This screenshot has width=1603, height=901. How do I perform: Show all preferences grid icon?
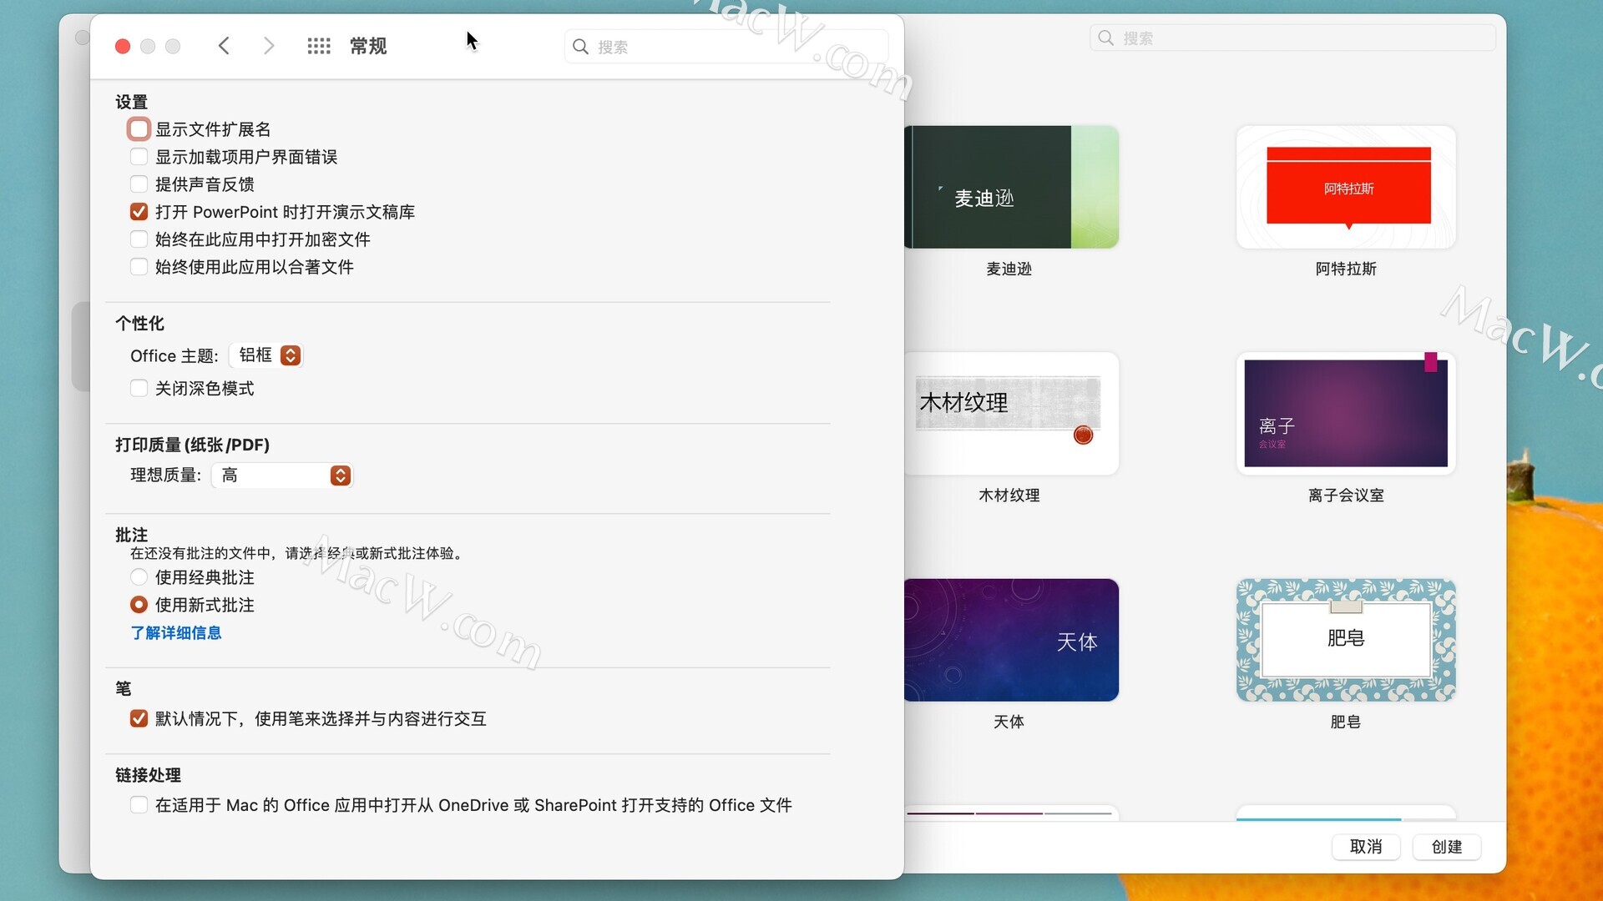(319, 46)
